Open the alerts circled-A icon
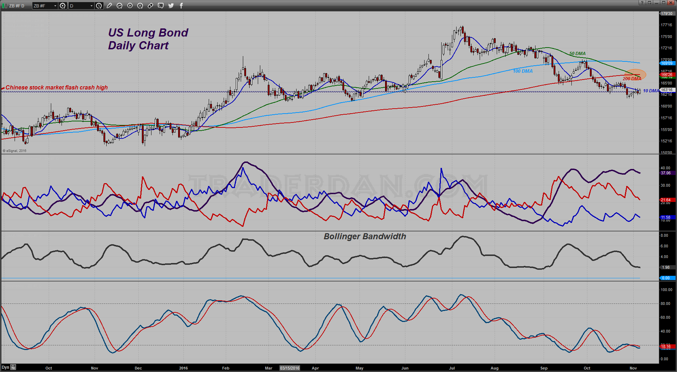677x372 pixels. pos(140,6)
